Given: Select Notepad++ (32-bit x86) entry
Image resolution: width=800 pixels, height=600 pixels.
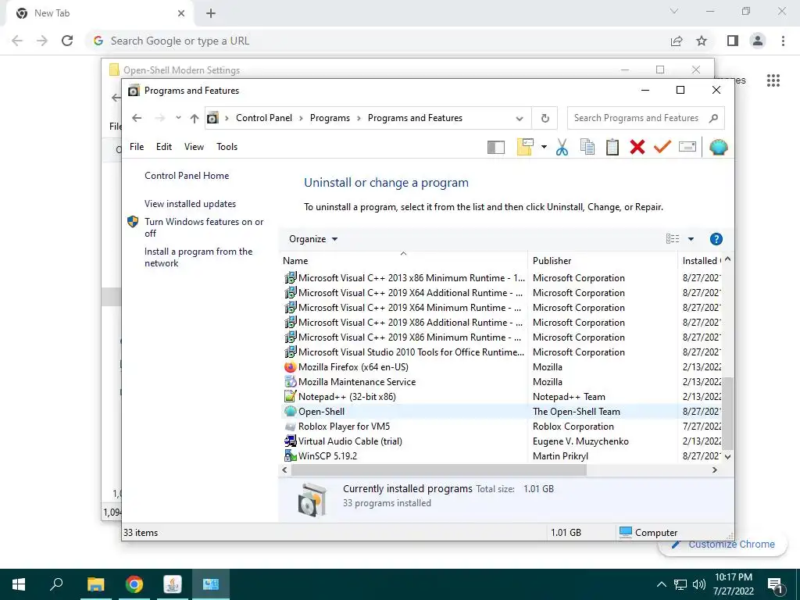Looking at the screenshot, I should coord(347,396).
